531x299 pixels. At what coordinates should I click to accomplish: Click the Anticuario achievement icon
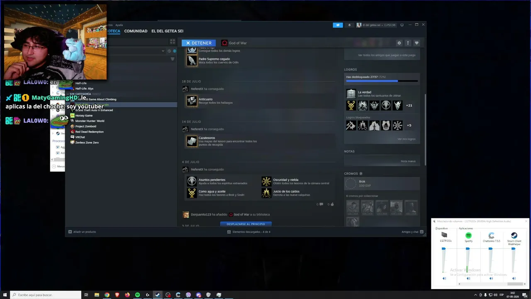point(192,101)
